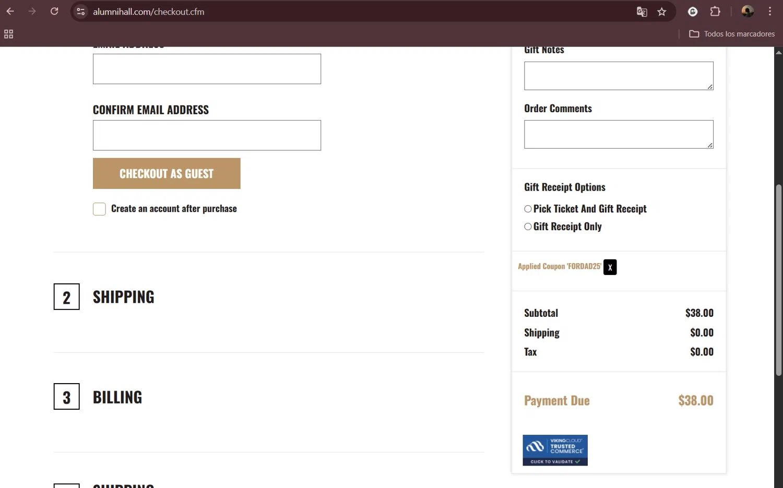Click the Order Comments text area
The height and width of the screenshot is (488, 783).
click(619, 134)
